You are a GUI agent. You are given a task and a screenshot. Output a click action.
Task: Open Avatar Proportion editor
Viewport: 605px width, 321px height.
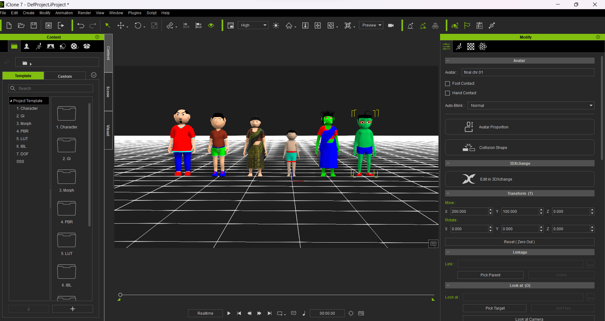(520, 127)
